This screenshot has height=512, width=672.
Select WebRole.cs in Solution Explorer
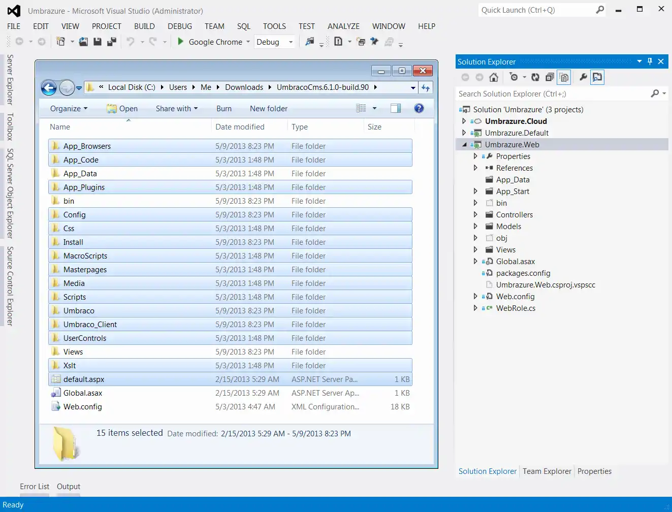516,308
